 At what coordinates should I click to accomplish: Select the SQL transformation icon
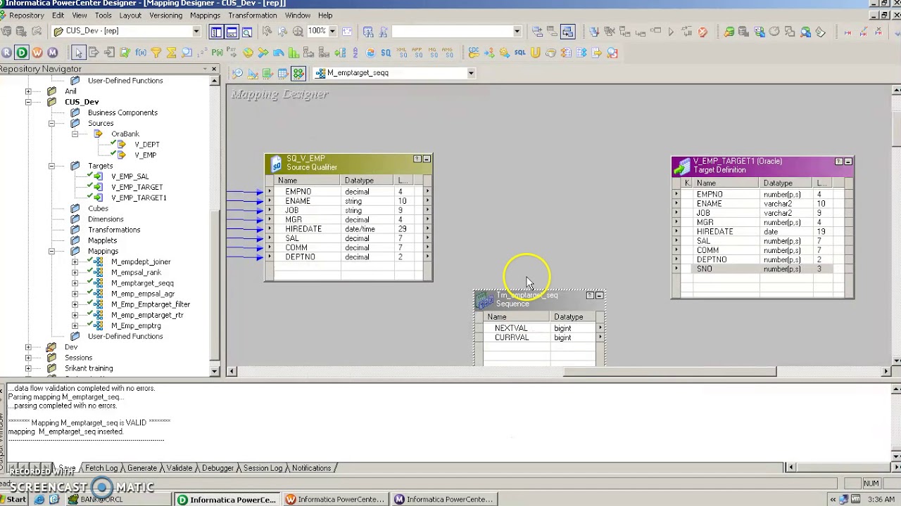tap(519, 53)
